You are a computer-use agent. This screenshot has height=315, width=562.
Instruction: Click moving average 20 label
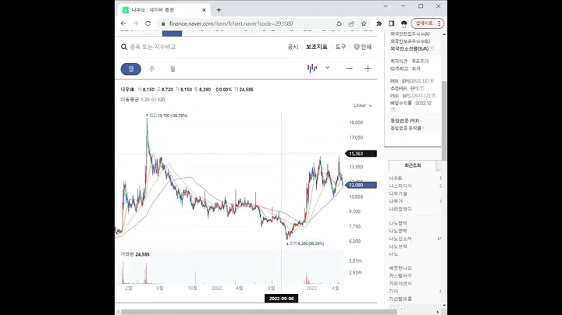point(147,100)
